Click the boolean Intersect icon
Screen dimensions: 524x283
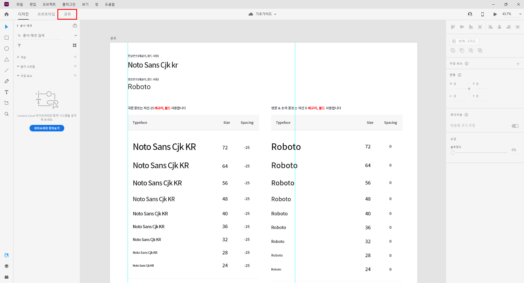pyautogui.click(x=471, y=50)
